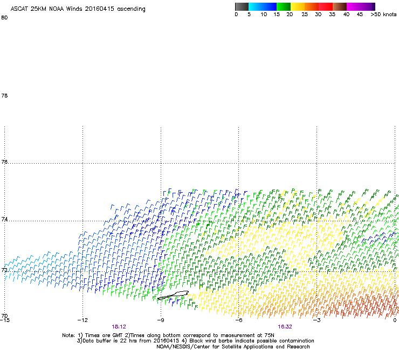
Task: Click the magenta-purple 40-50 knots color segment
Action: (x=361, y=6)
